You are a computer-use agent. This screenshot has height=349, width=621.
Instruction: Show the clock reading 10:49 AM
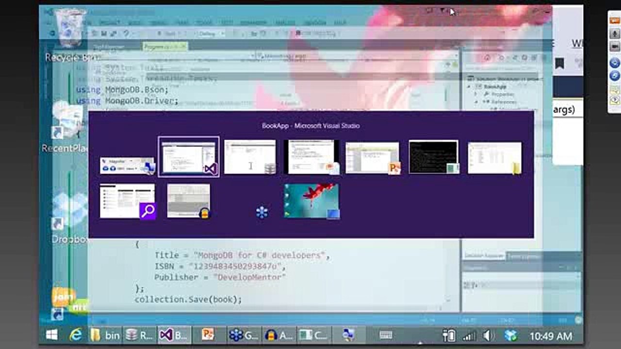click(551, 336)
